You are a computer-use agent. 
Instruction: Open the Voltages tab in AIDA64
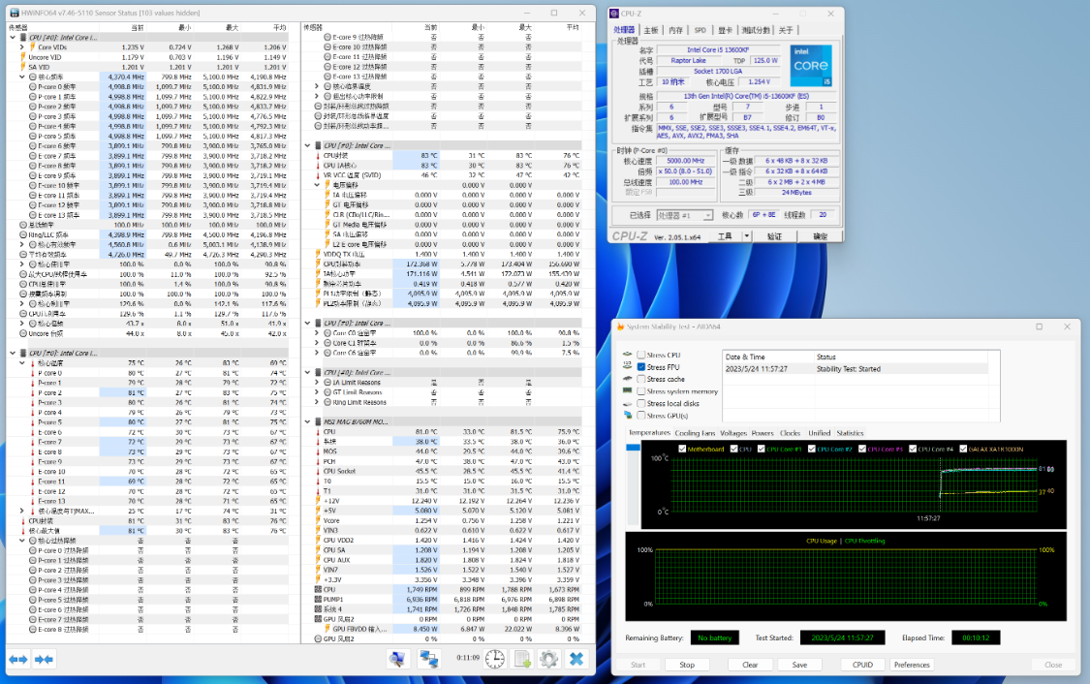click(732, 433)
